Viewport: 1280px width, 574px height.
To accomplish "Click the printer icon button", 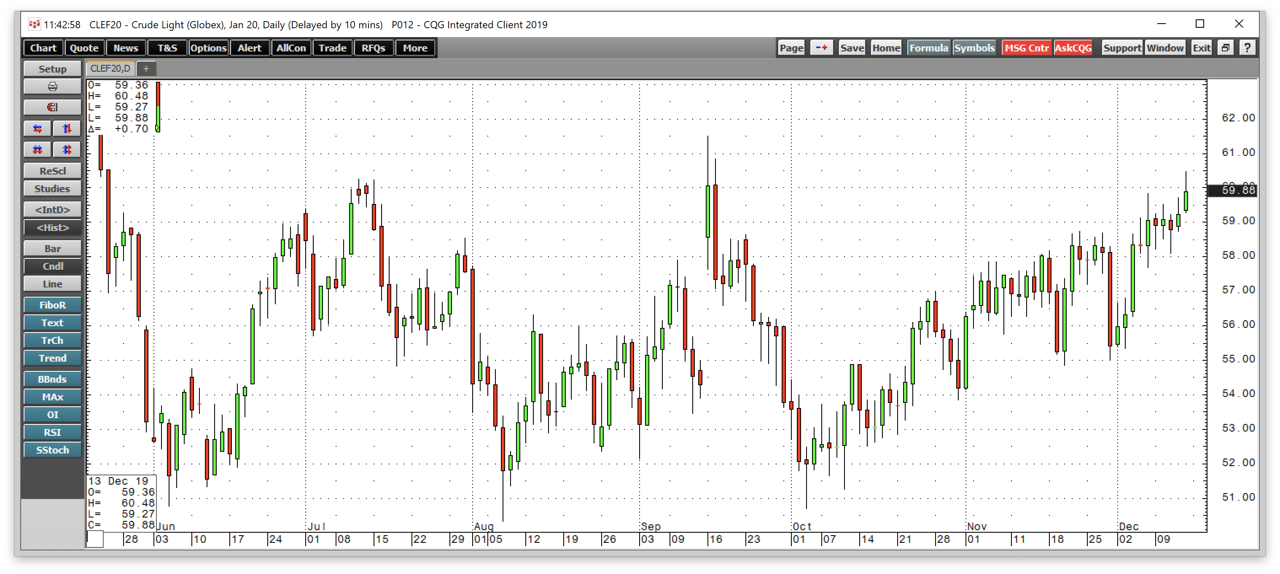I will pos(52,86).
